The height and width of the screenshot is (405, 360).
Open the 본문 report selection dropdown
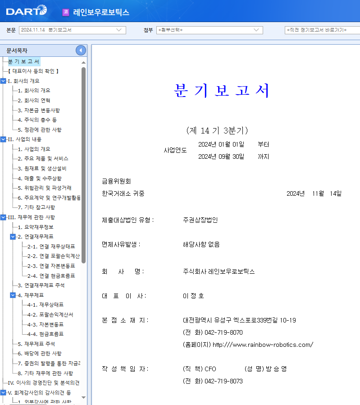click(x=73, y=30)
